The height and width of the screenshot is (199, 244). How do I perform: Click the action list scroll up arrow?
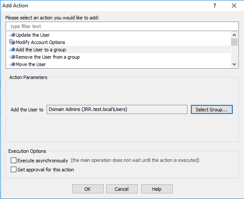(x=234, y=35)
